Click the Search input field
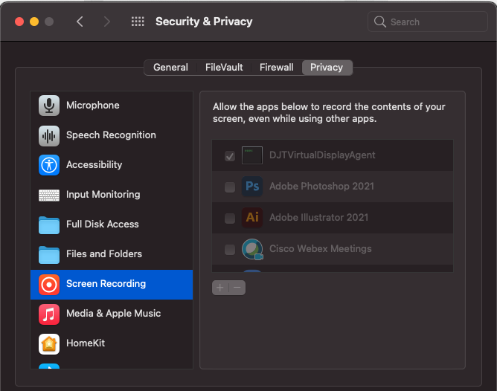497x391 pixels. point(427,22)
